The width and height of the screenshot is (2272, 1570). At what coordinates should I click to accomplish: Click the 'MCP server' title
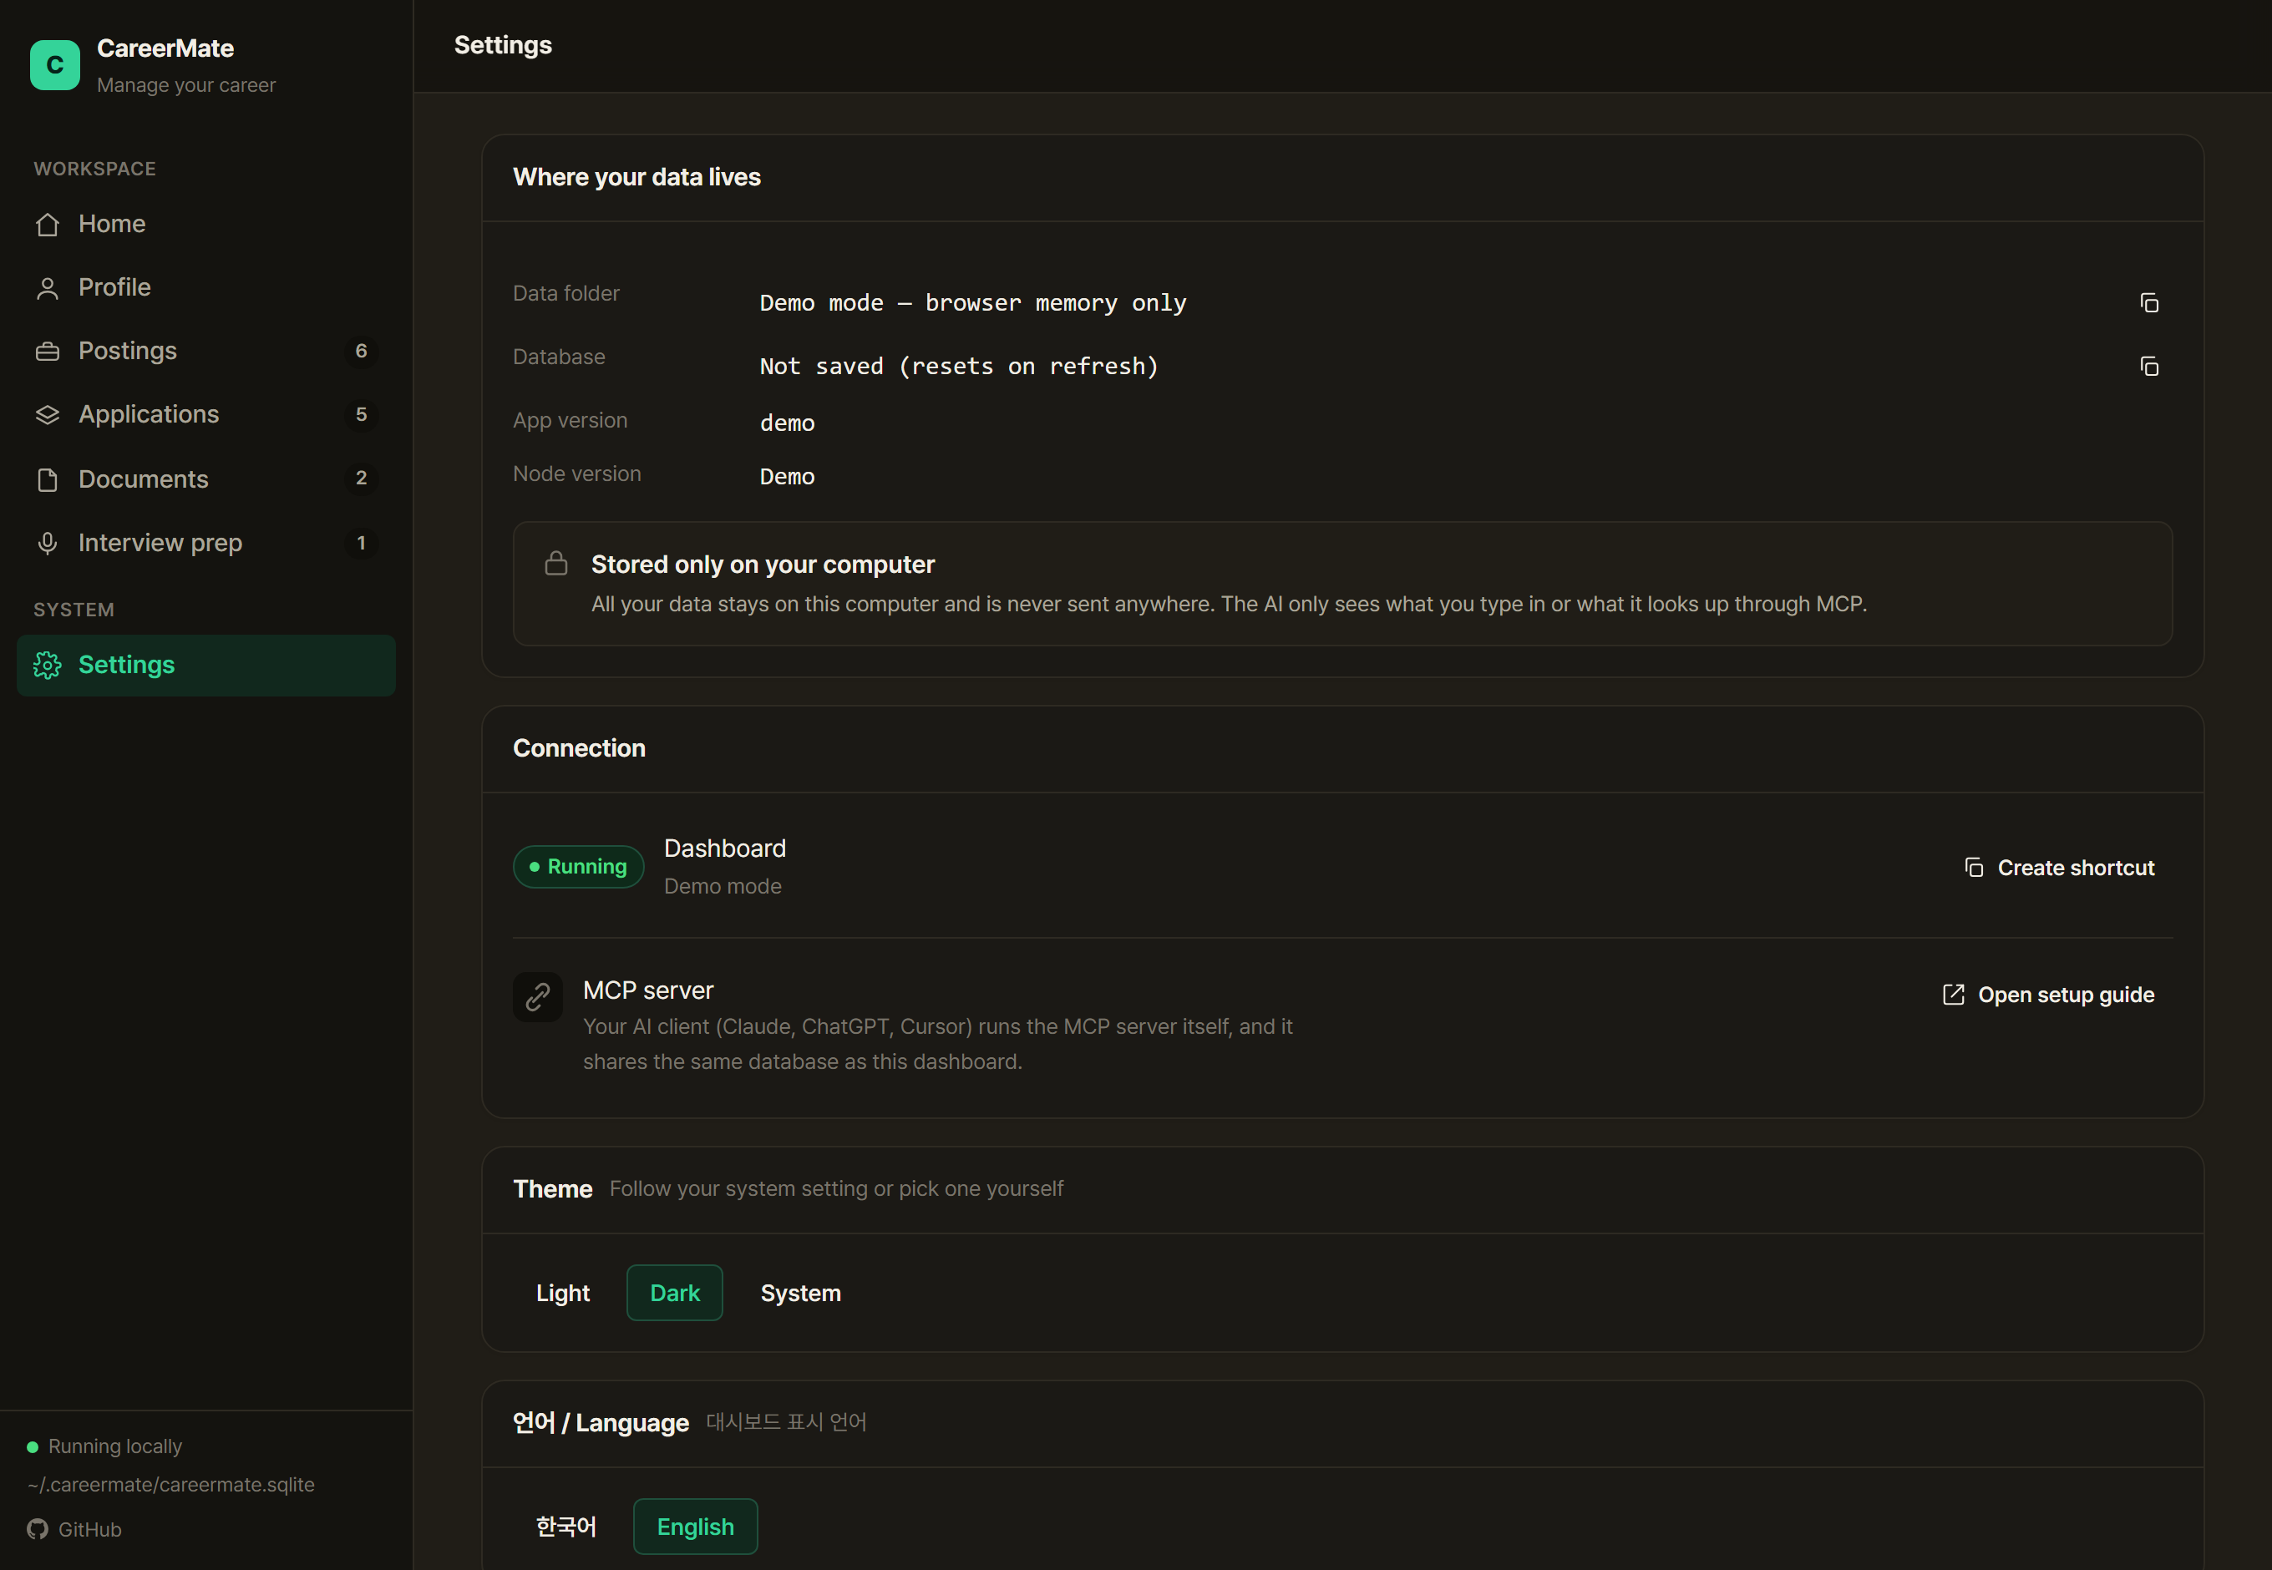[x=648, y=990]
